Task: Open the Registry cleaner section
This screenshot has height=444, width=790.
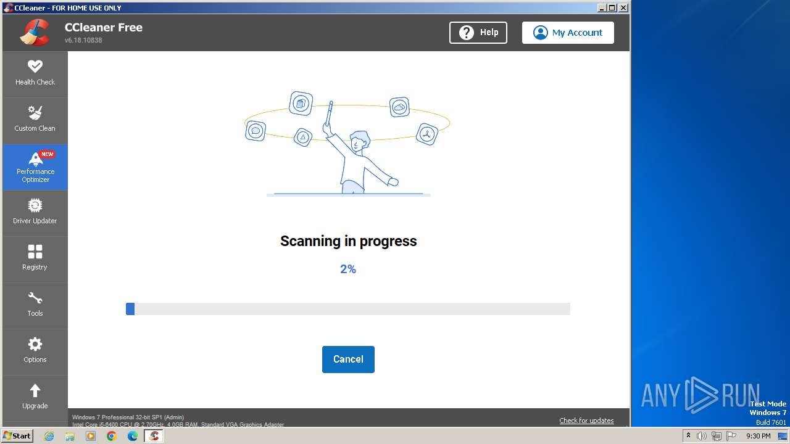Action: (35, 259)
